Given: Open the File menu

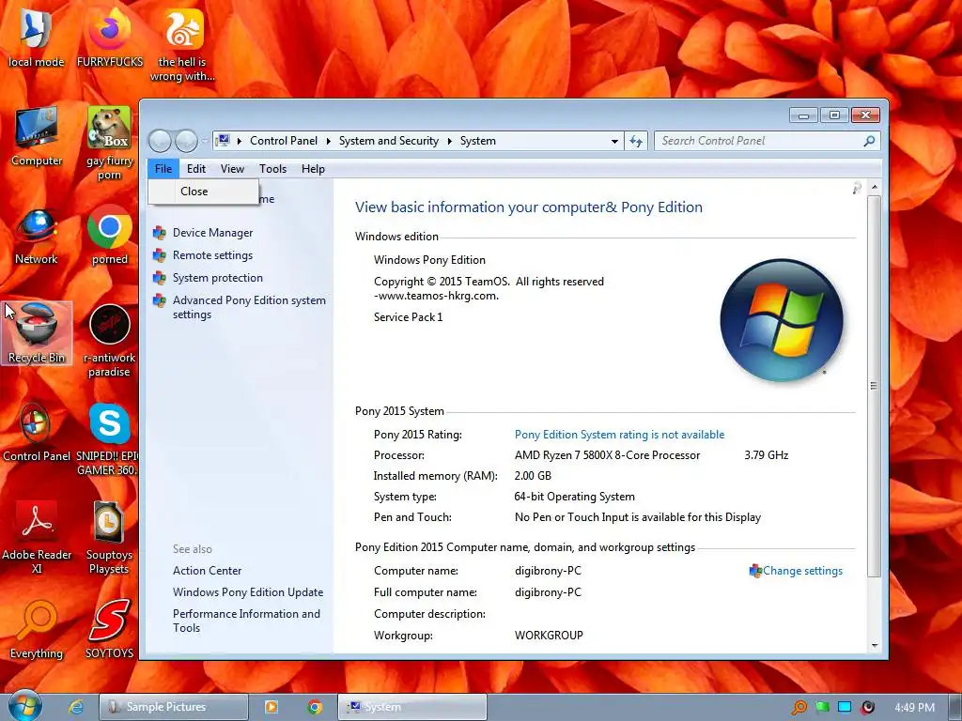Looking at the screenshot, I should click(163, 169).
